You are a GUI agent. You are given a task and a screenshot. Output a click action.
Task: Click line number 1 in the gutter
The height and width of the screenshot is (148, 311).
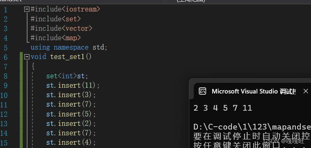(x=5, y=10)
